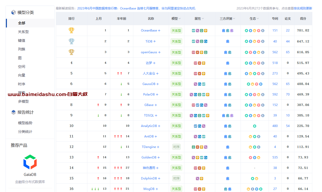Viewport: 322px width, 192px height.
Task: Select 向量 category in the sidebar
Action: 21,75
